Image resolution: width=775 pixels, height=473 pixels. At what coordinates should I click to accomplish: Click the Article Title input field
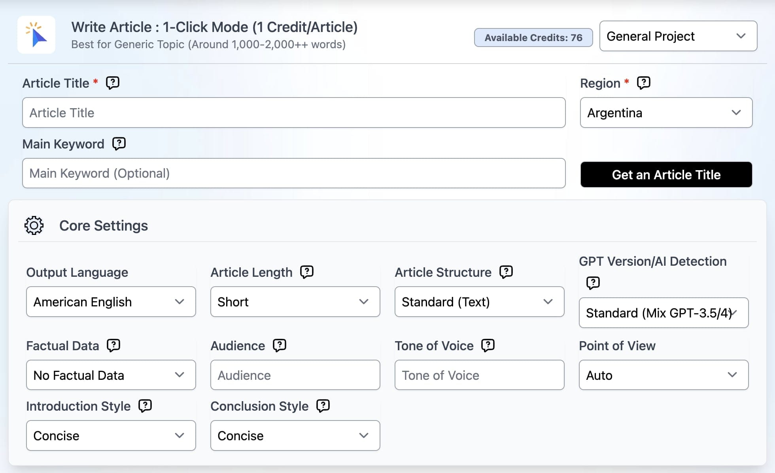point(293,113)
